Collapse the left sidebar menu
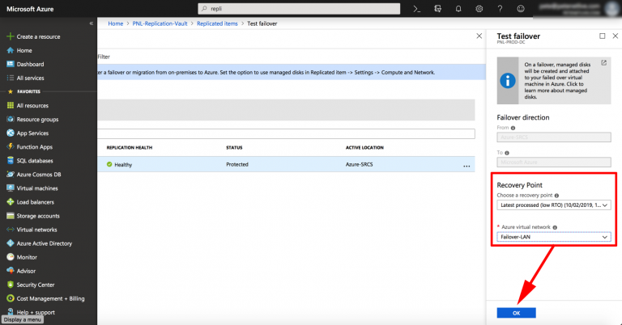622x325 pixels. 92,23
